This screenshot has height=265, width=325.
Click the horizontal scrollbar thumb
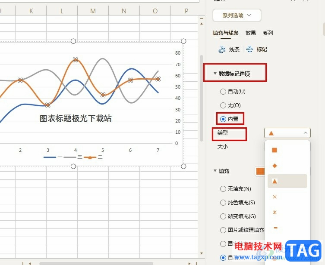coord(96,264)
